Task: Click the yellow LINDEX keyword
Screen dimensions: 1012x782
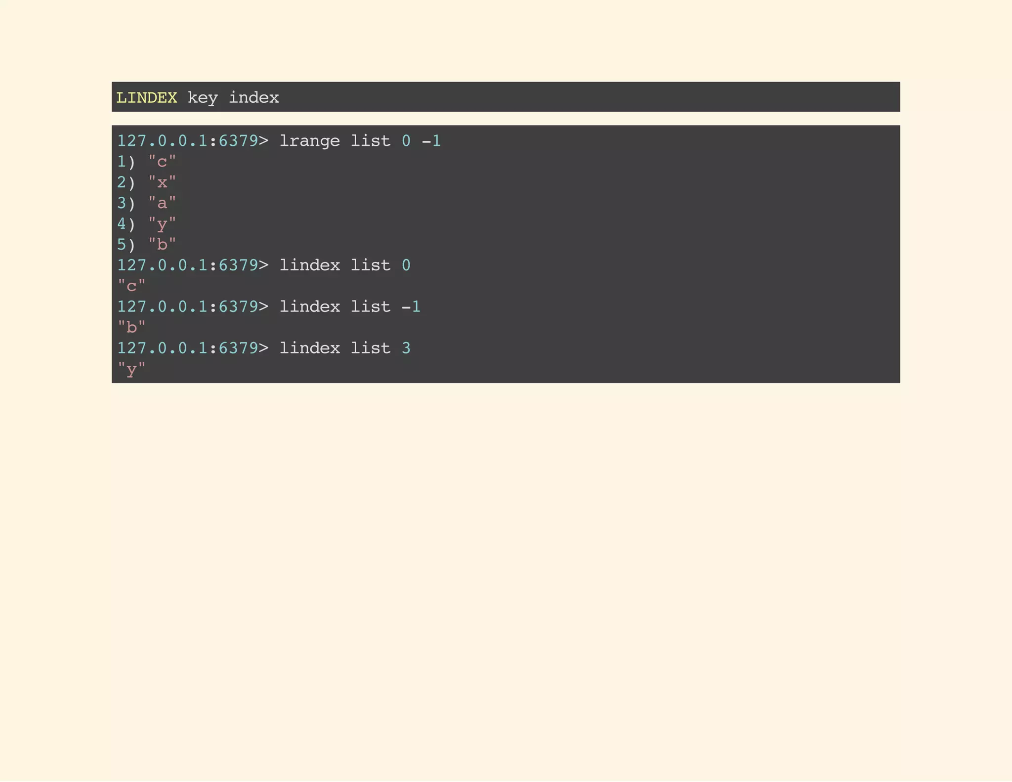Action: pyautogui.click(x=146, y=97)
